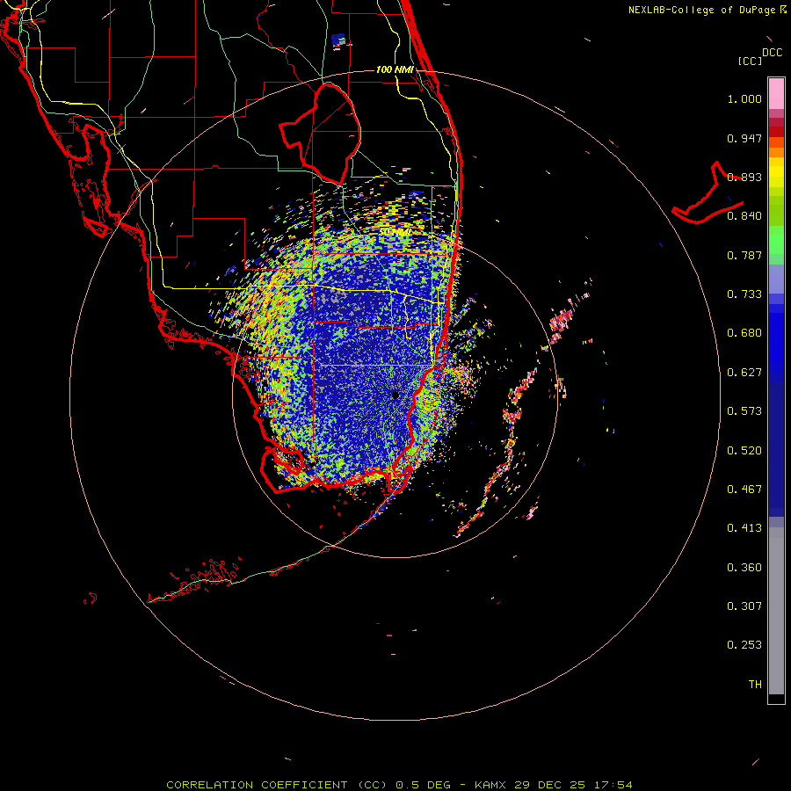791x791 pixels.
Task: Click the TH threshold label
Action: pos(755,685)
